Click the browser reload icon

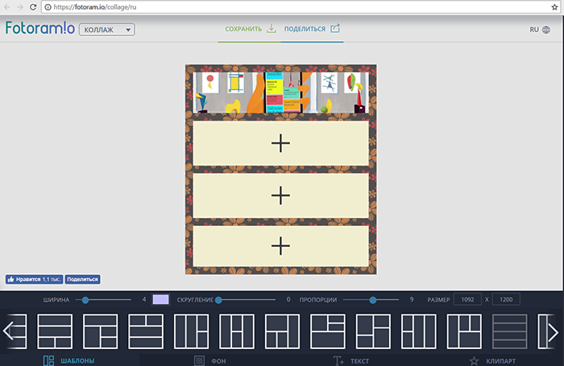point(35,6)
